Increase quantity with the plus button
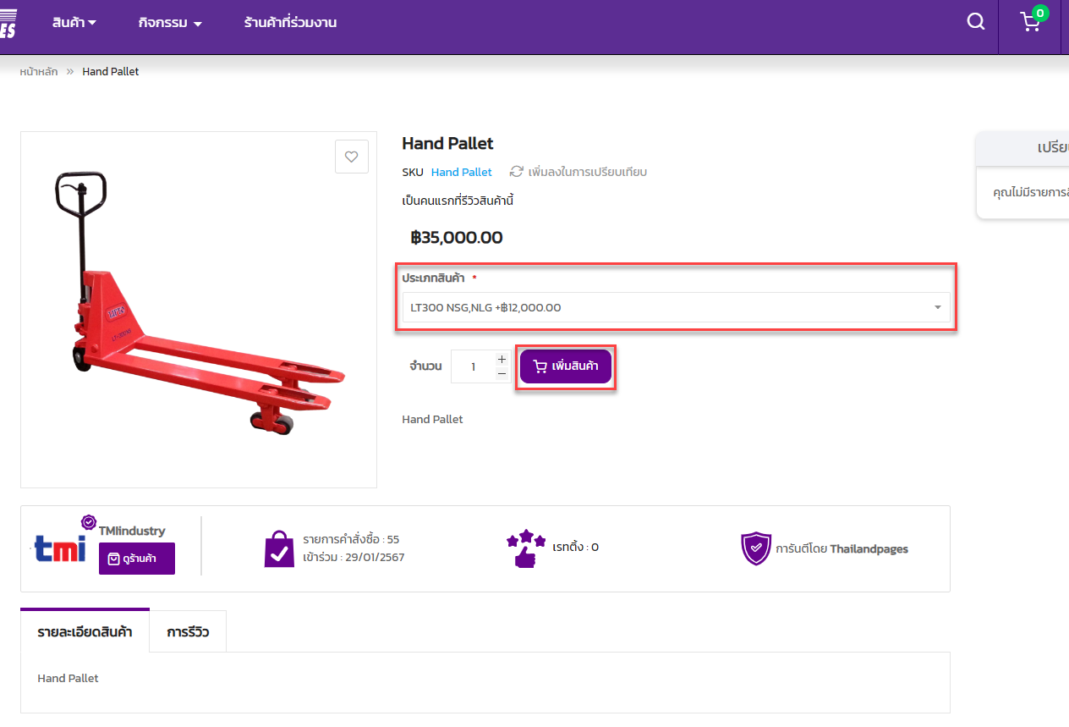The width and height of the screenshot is (1069, 727). (502, 359)
